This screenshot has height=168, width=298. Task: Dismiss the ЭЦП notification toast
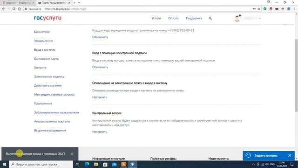pos(72,154)
